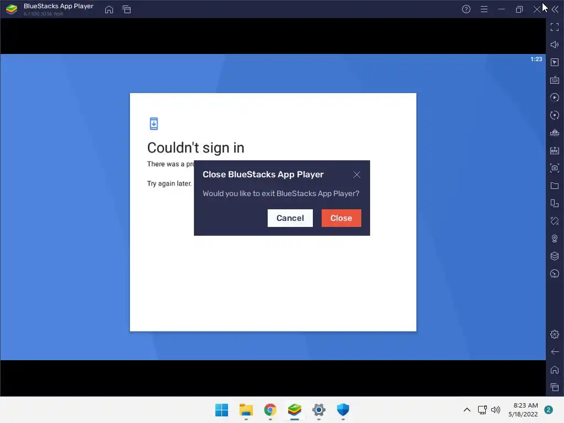Open the Windows Start menu
The height and width of the screenshot is (423, 564).
point(221,410)
